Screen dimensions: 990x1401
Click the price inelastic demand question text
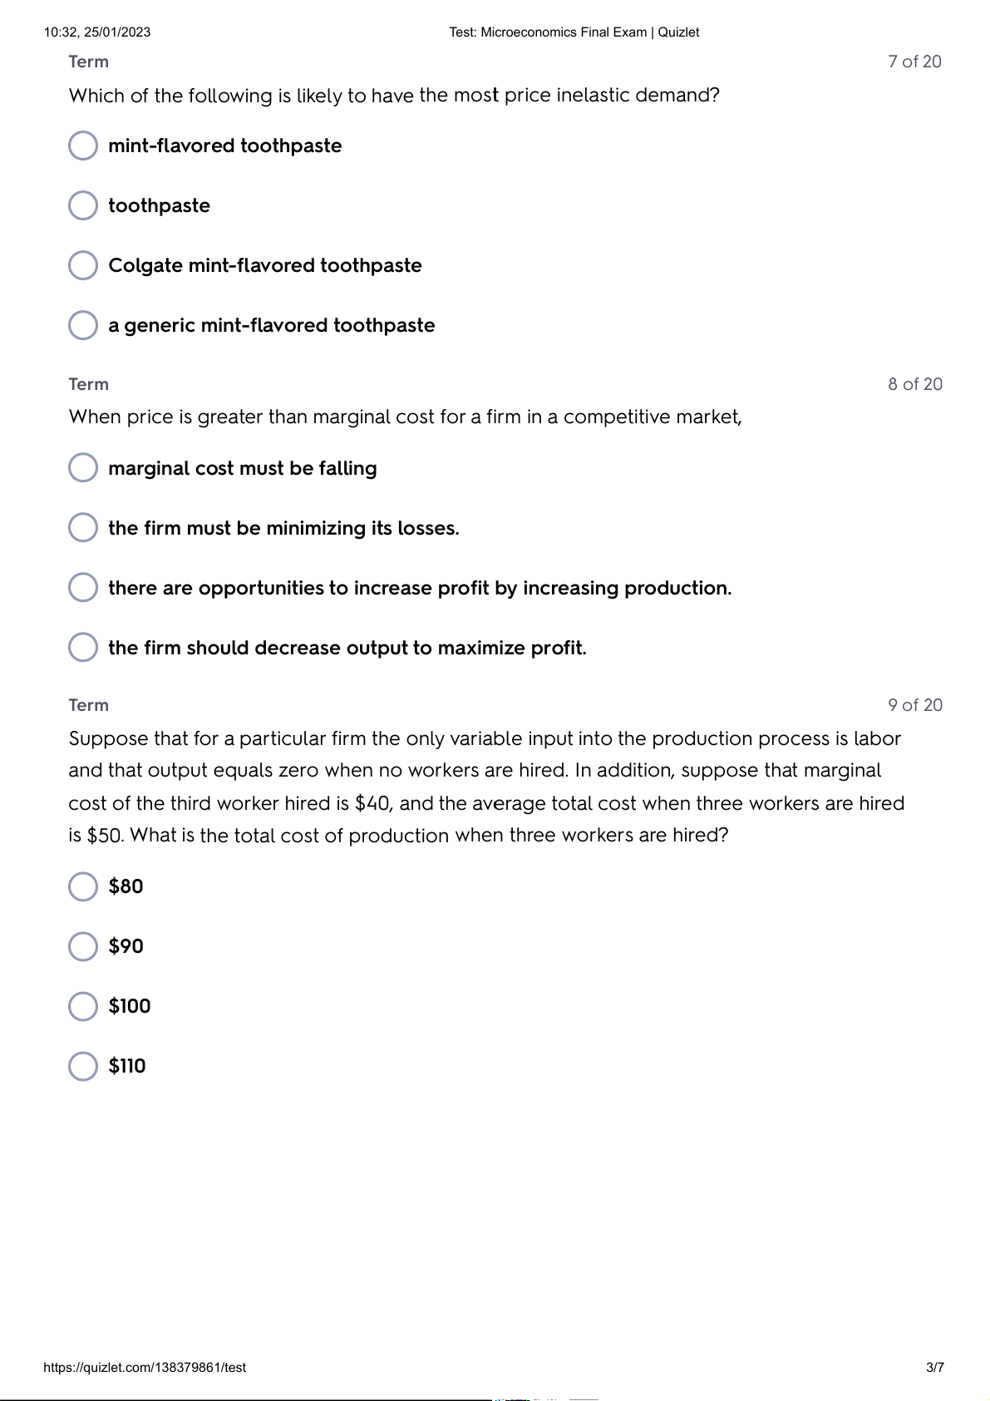click(394, 96)
